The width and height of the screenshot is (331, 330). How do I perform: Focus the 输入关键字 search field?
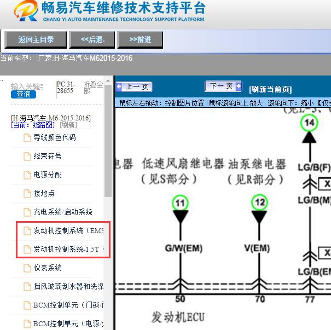(27, 86)
